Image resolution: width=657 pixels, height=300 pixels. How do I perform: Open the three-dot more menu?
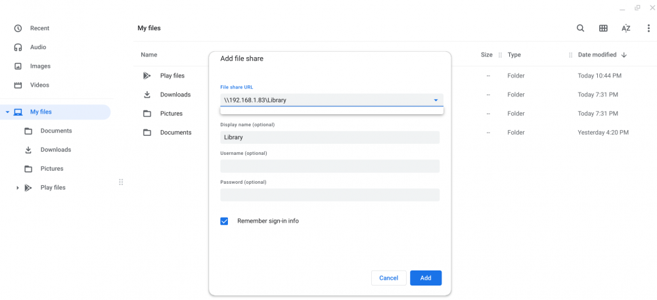pos(648,28)
